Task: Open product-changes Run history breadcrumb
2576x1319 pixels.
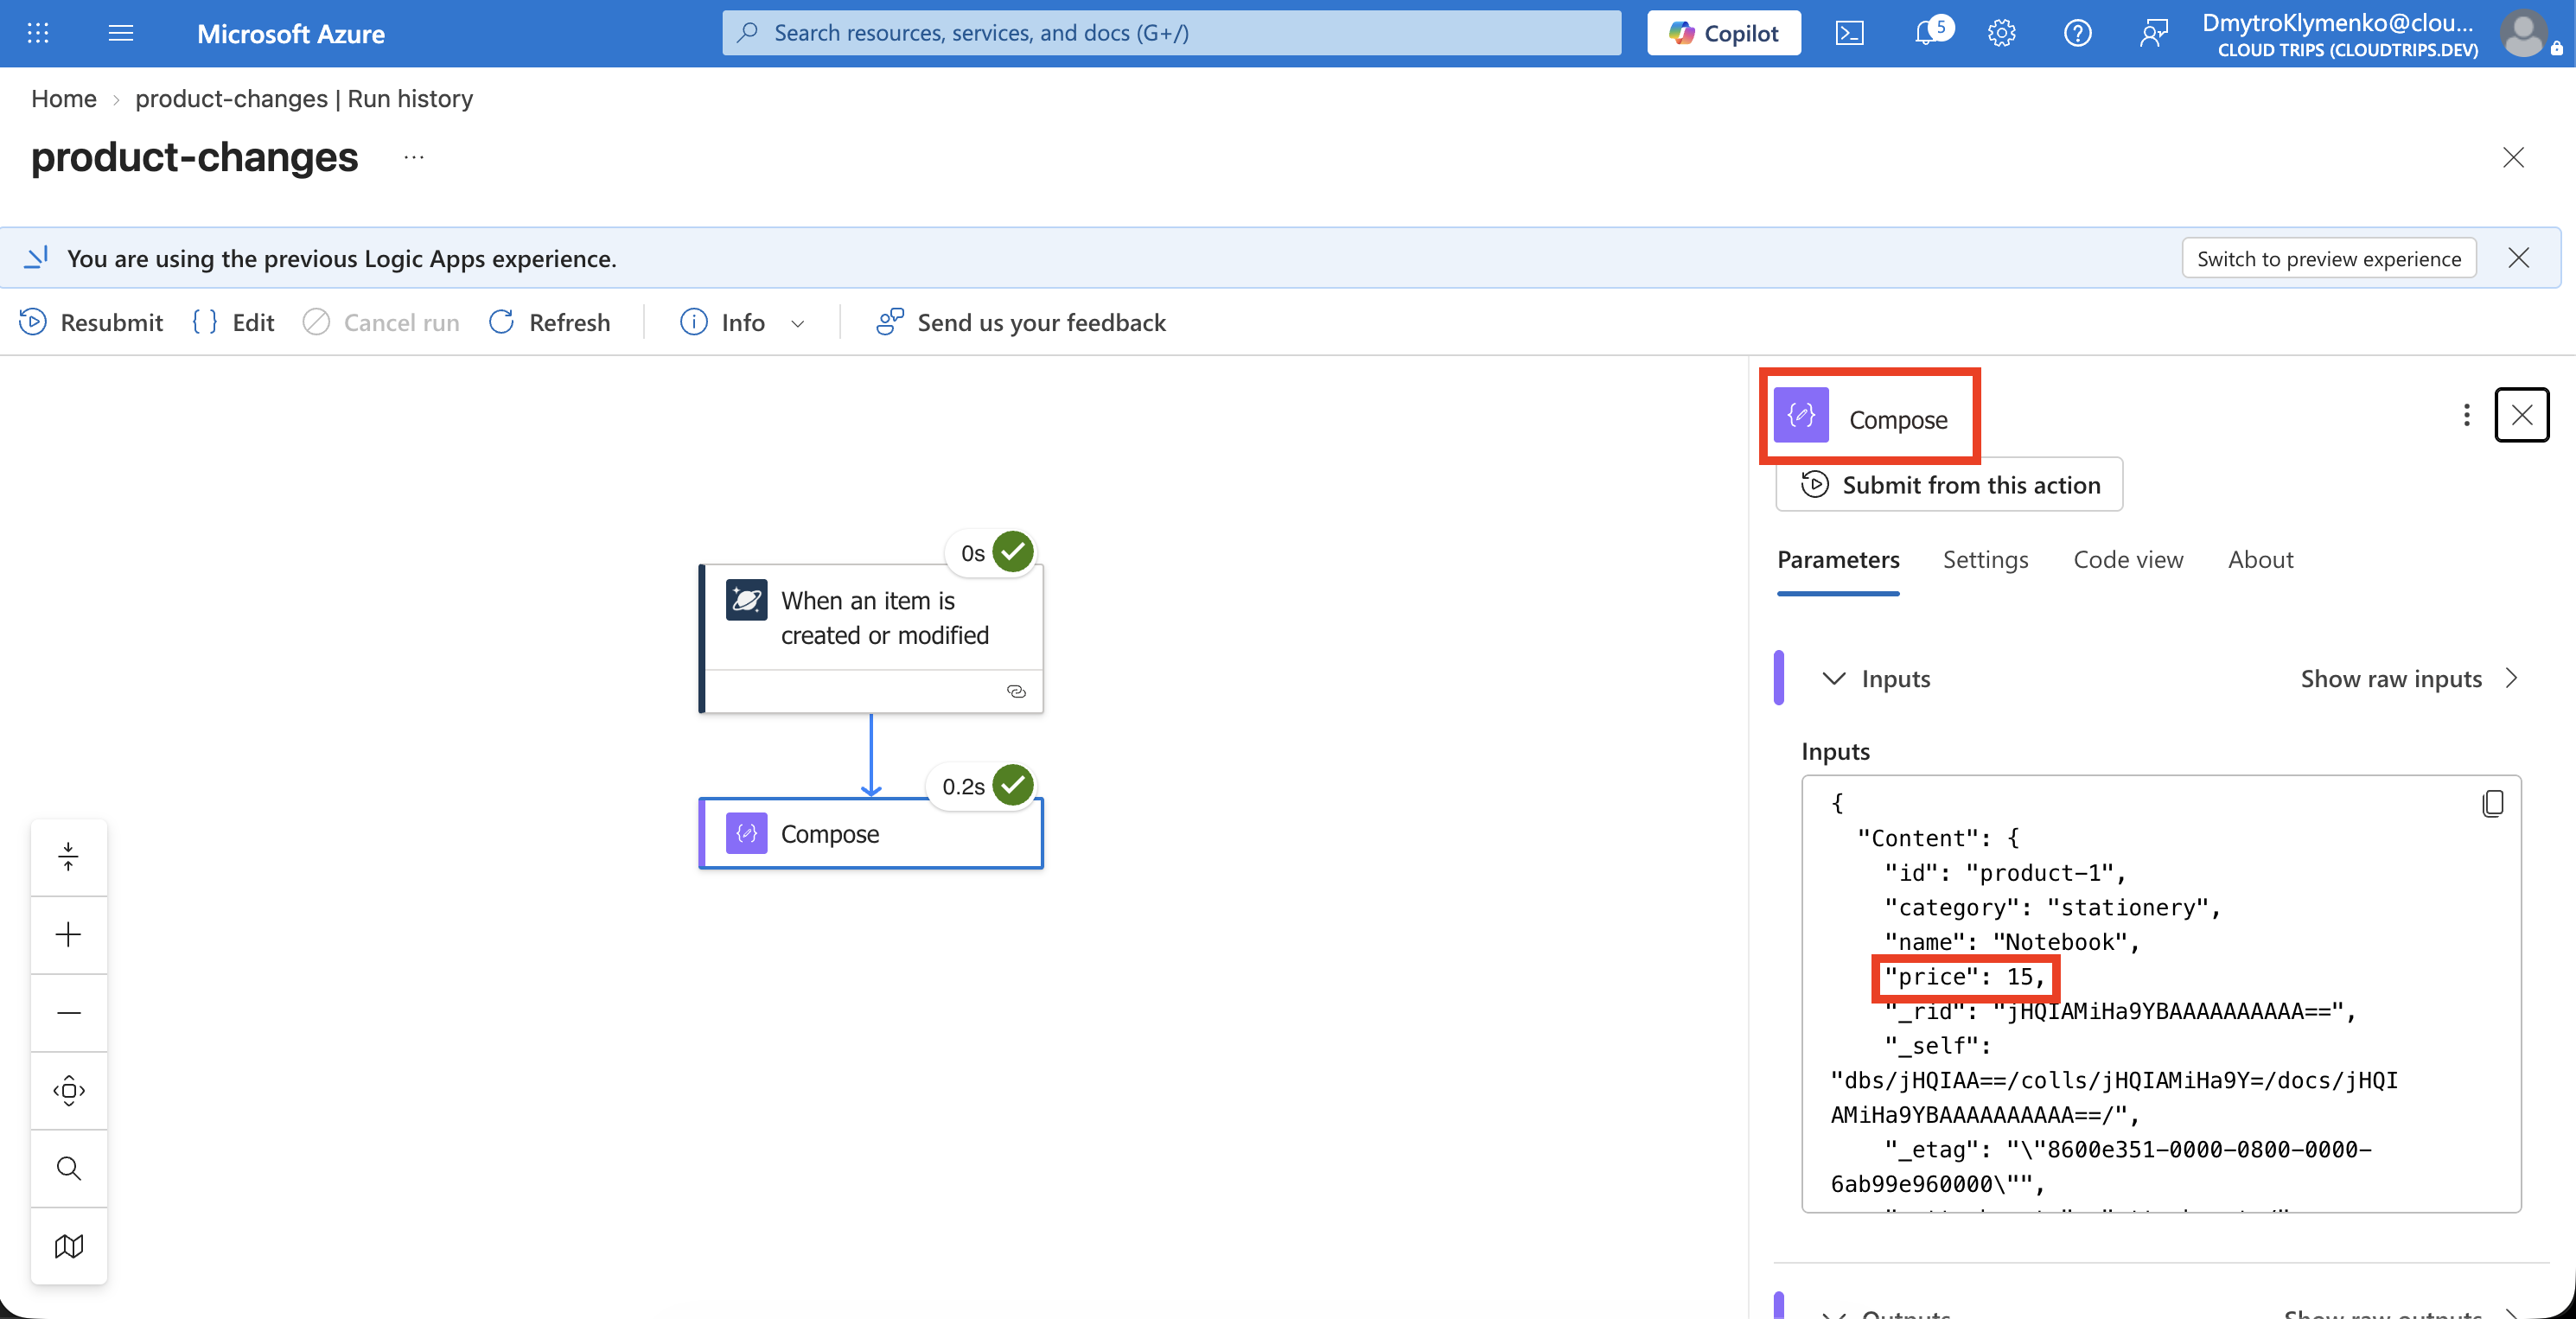Action: click(x=304, y=98)
